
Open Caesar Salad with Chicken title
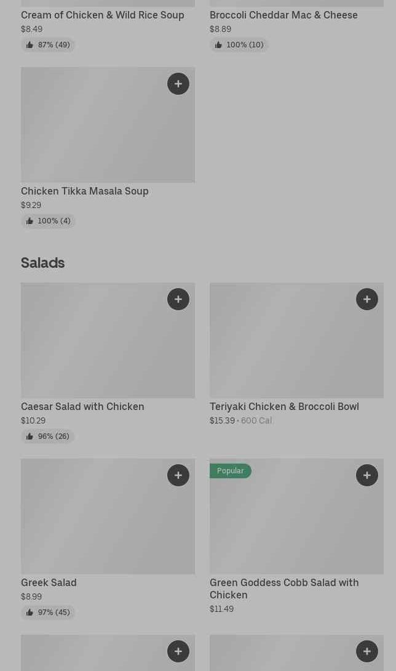tap(82, 406)
